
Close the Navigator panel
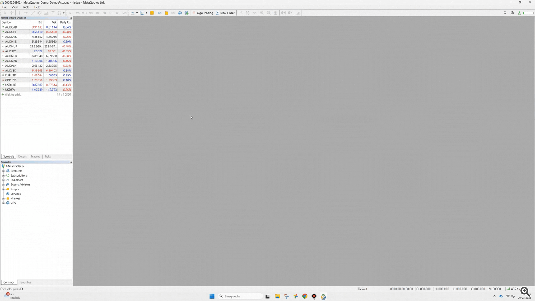click(71, 162)
